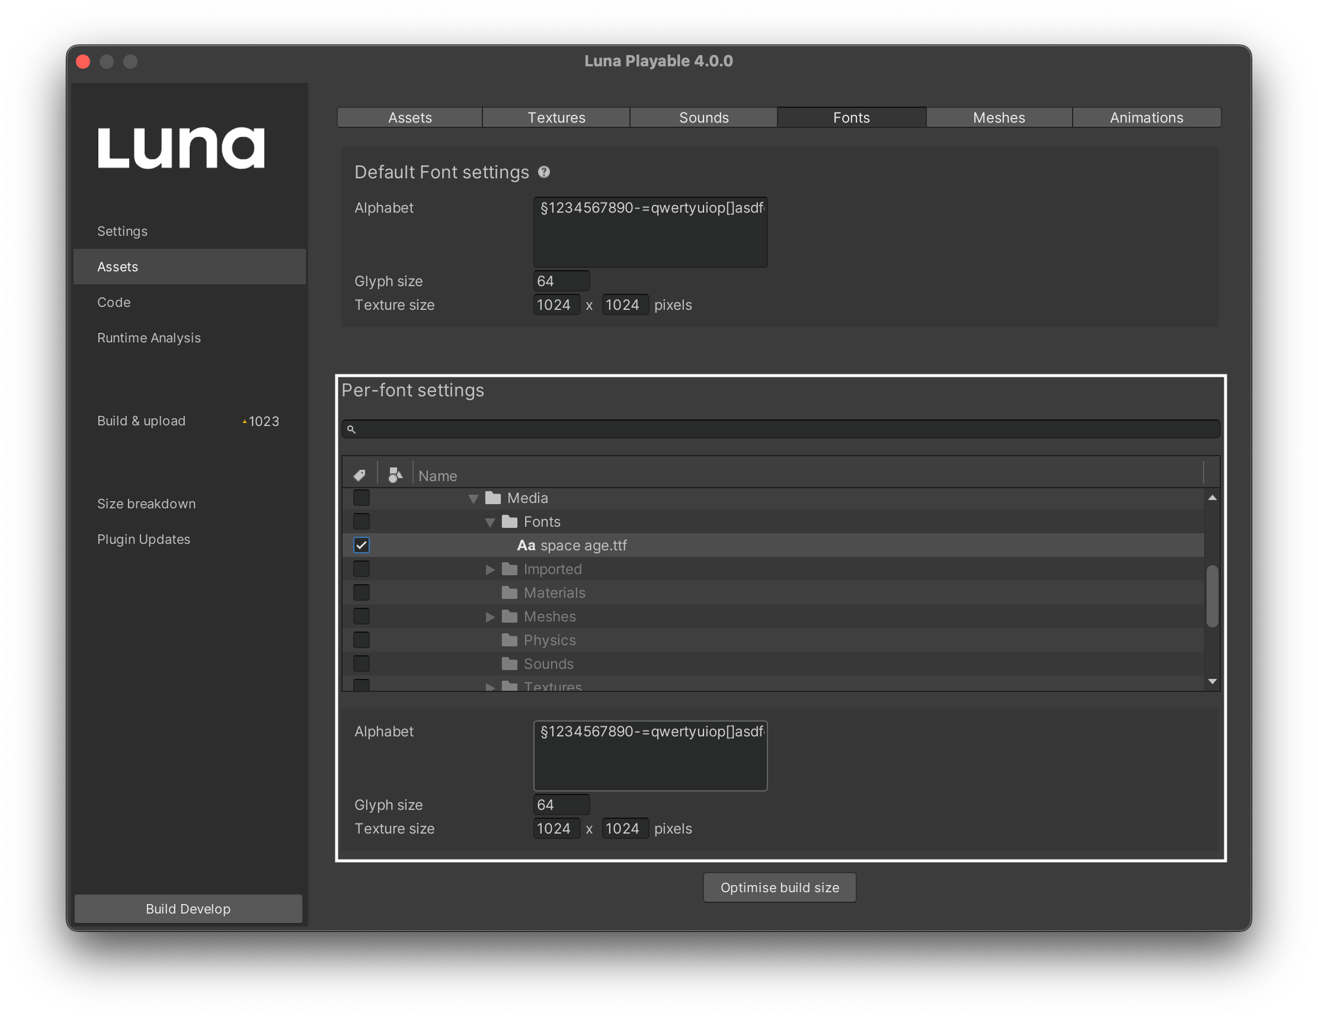Click the font tree scrollbar thumb
This screenshot has width=1318, height=1019.
[x=1212, y=596]
